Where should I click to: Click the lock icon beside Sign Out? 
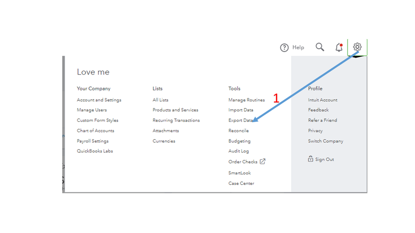point(310,159)
